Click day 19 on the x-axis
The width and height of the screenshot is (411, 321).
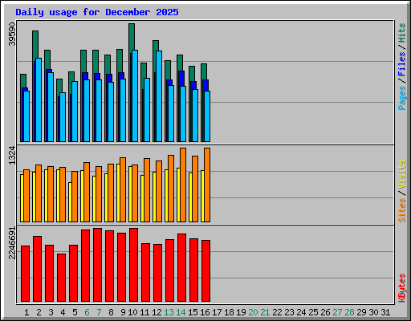pos(241,312)
